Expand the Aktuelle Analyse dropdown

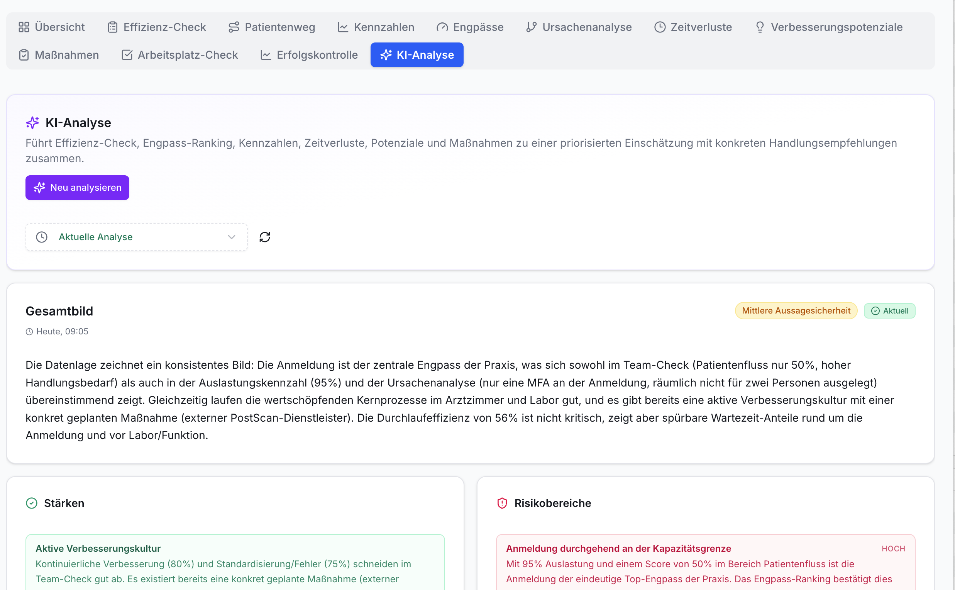[137, 237]
